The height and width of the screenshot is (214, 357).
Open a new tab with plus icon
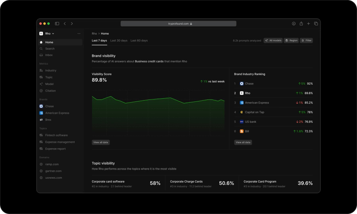pyautogui.click(x=308, y=24)
